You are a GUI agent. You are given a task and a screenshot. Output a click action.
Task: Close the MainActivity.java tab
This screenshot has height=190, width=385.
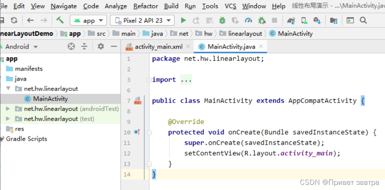[x=261, y=46]
